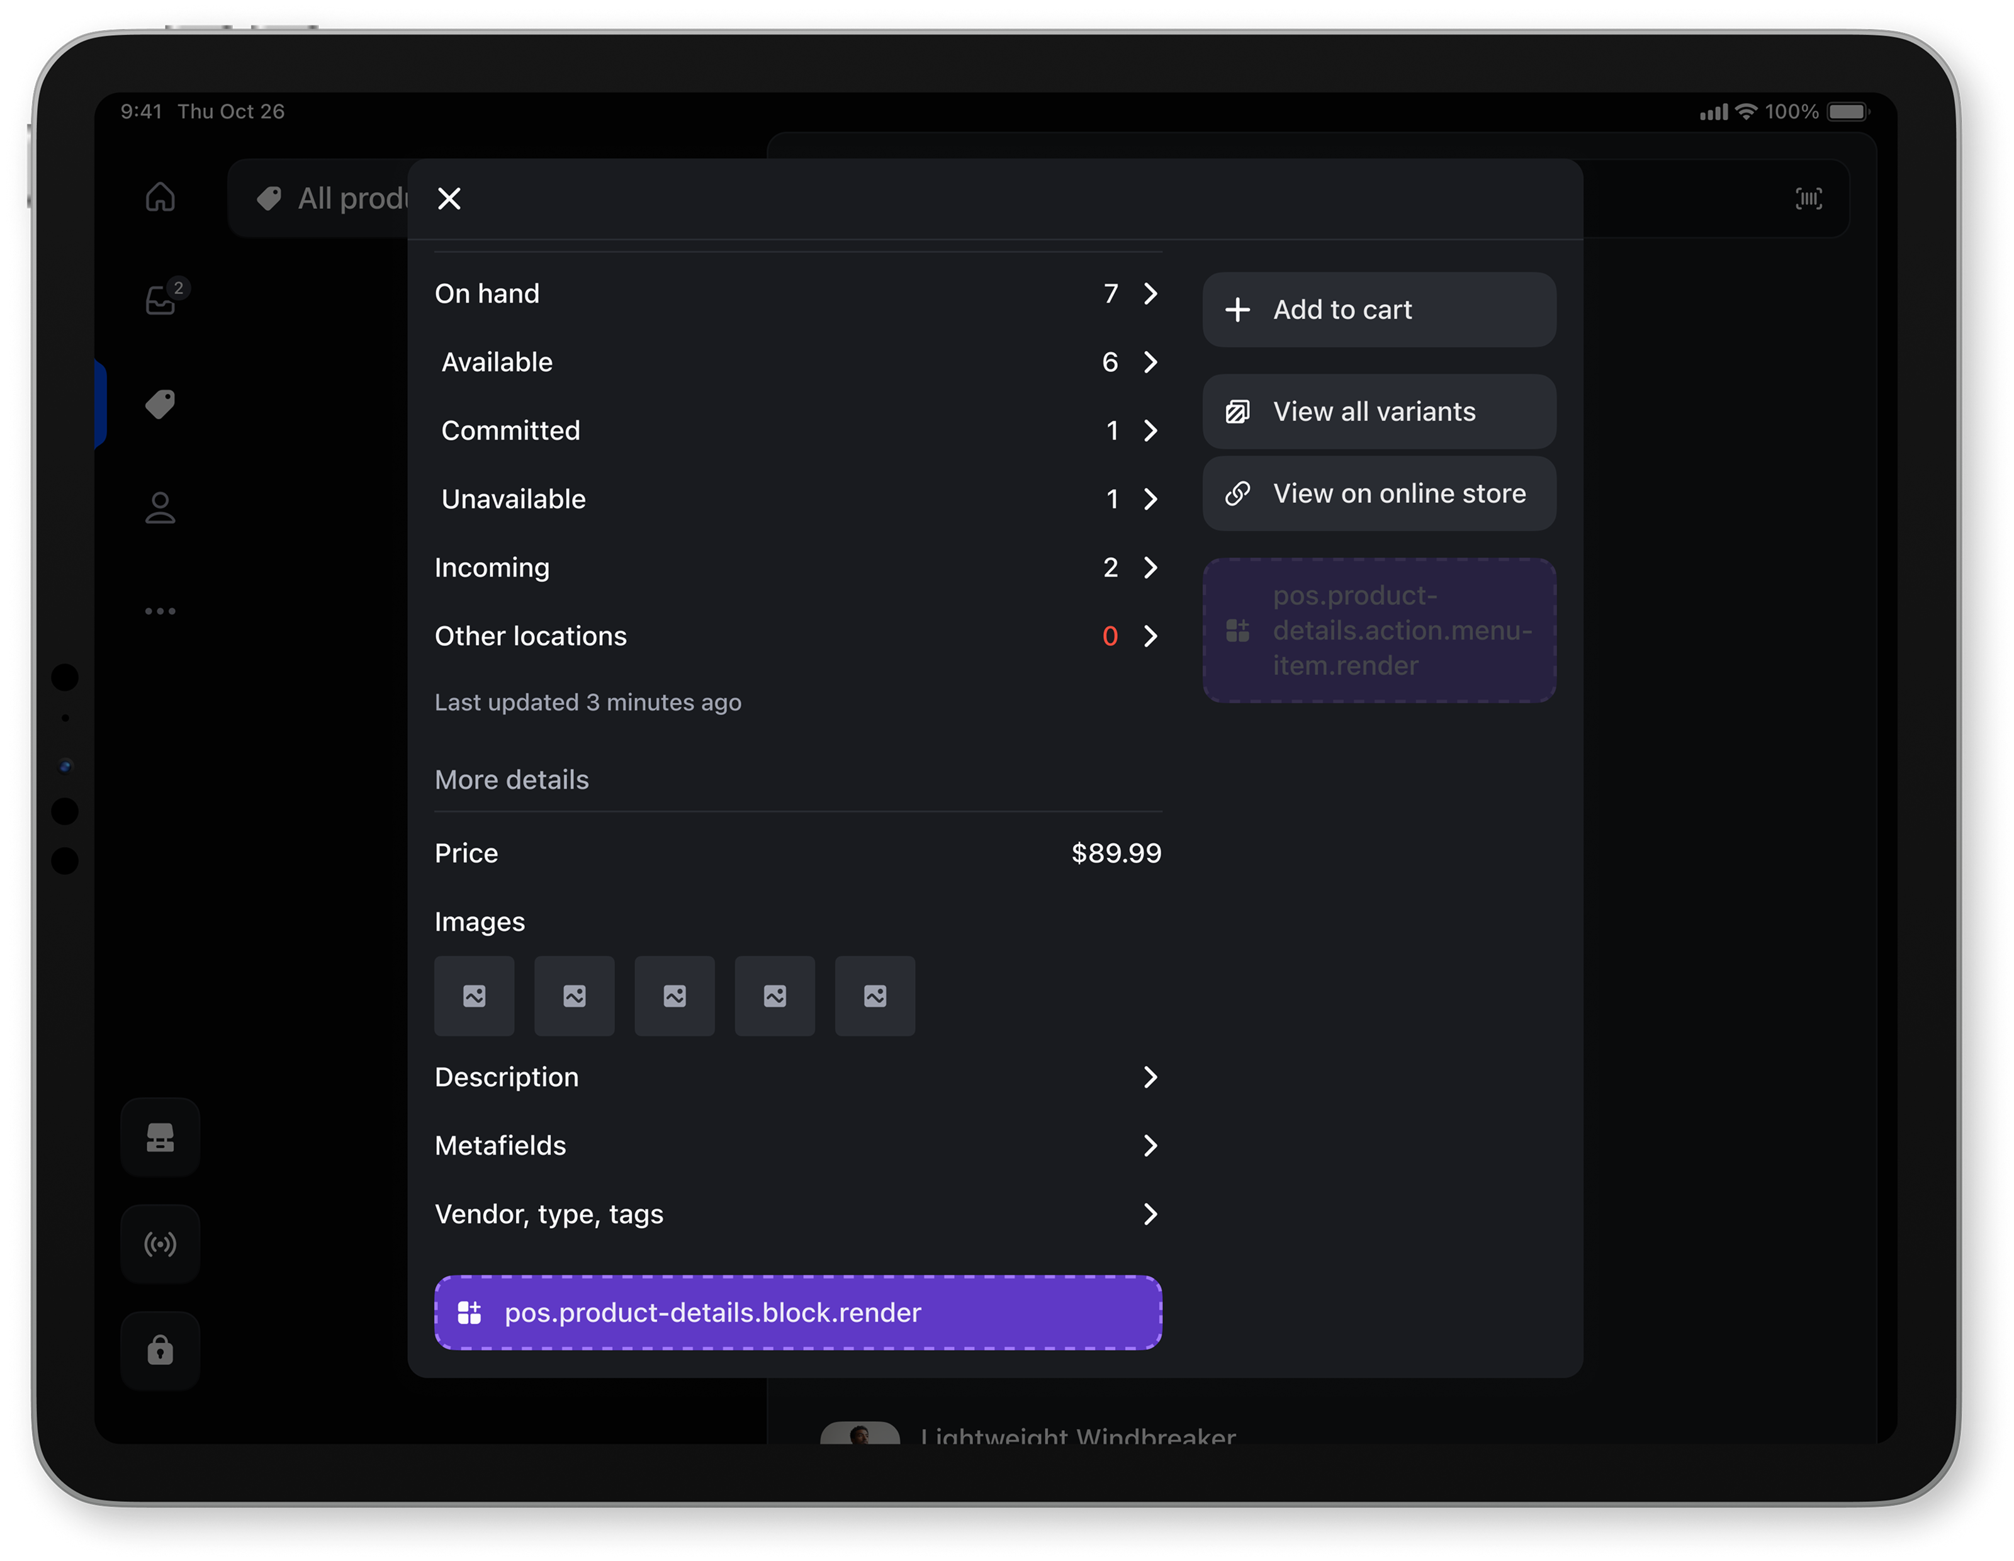
Task: Expand the Available inventory row
Action: pyautogui.click(x=797, y=361)
